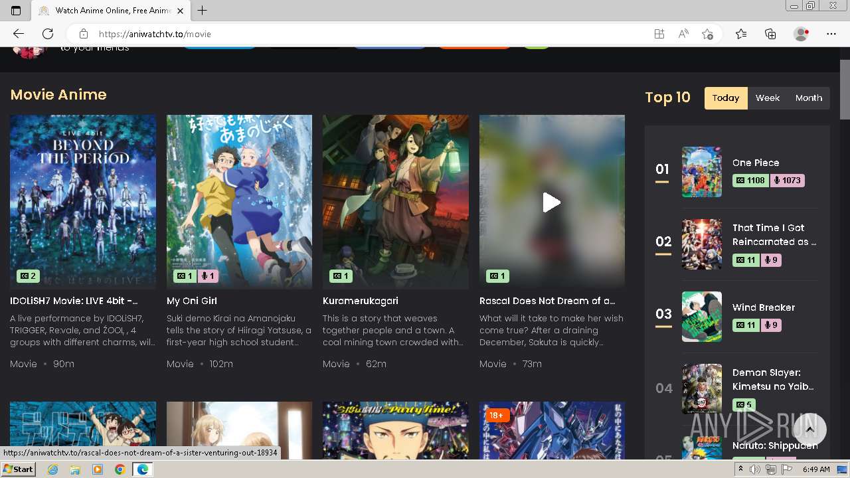Open the browser apps grid icon
This screenshot has width=850, height=478.
coord(659,34)
